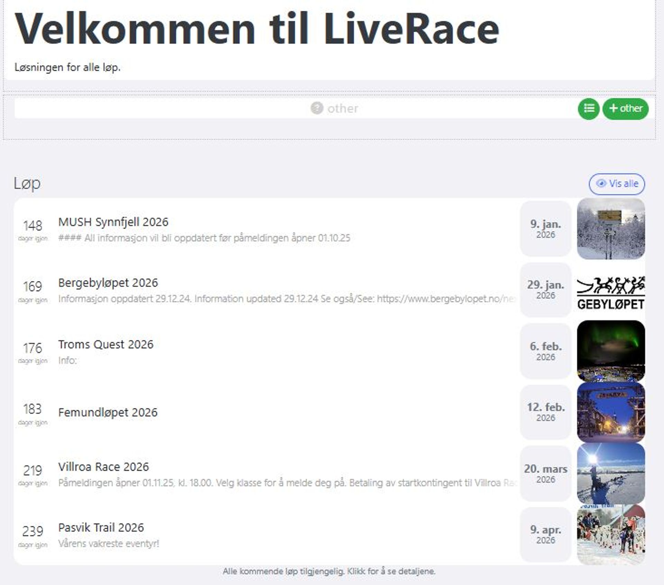664x585 pixels.
Task: Click the '9. jan. 2026' date badge
Action: [545, 229]
